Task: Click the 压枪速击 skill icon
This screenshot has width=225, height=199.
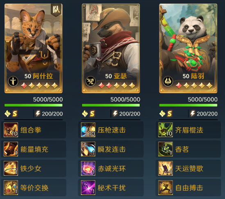Action: click(x=88, y=130)
